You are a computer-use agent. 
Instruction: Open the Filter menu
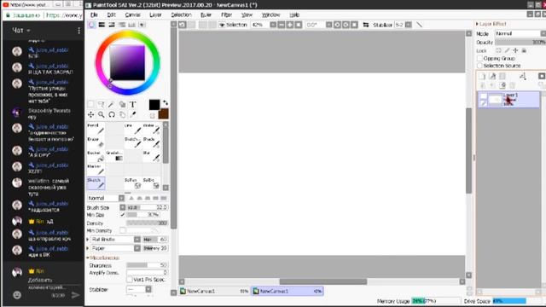pyautogui.click(x=226, y=14)
